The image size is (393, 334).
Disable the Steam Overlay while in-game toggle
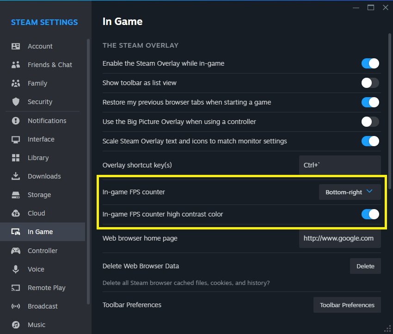[x=370, y=63]
